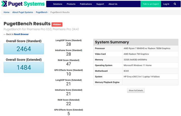Go to the Support menu item
This screenshot has width=181, height=116.
click(x=100, y=4)
